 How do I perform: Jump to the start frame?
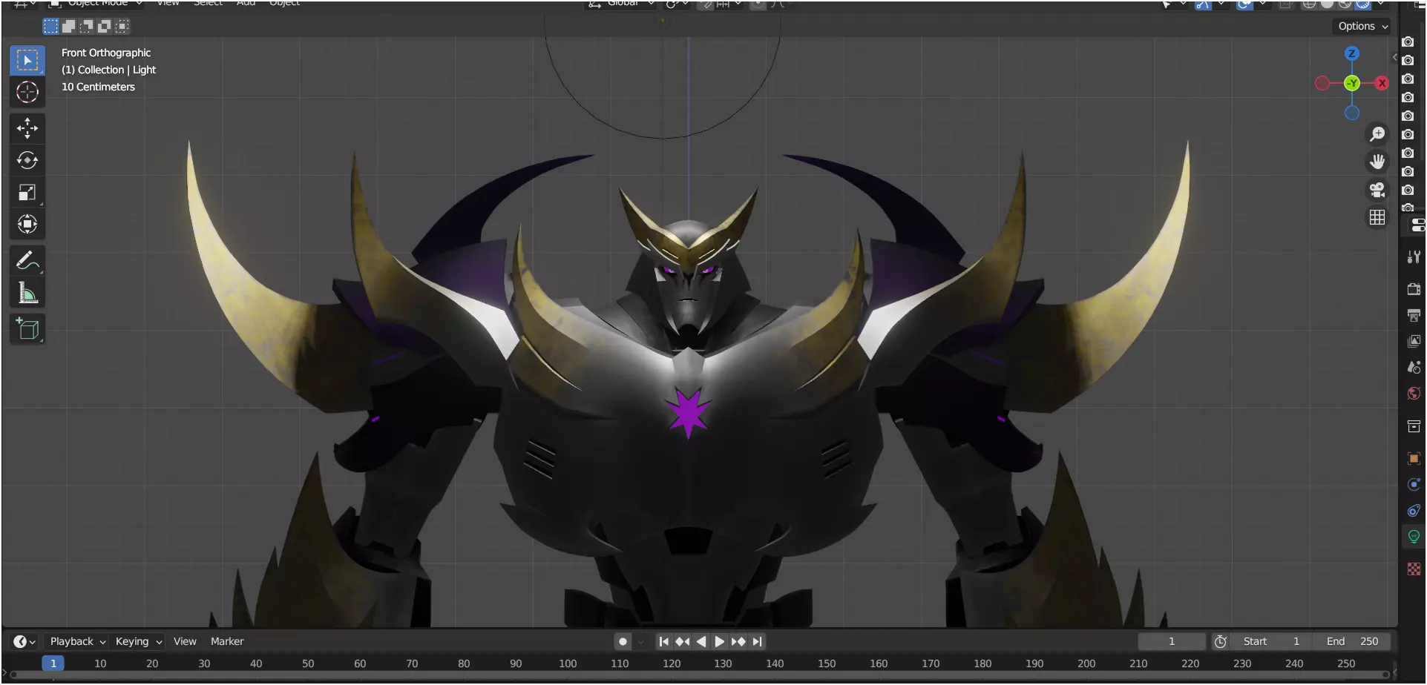tap(664, 642)
